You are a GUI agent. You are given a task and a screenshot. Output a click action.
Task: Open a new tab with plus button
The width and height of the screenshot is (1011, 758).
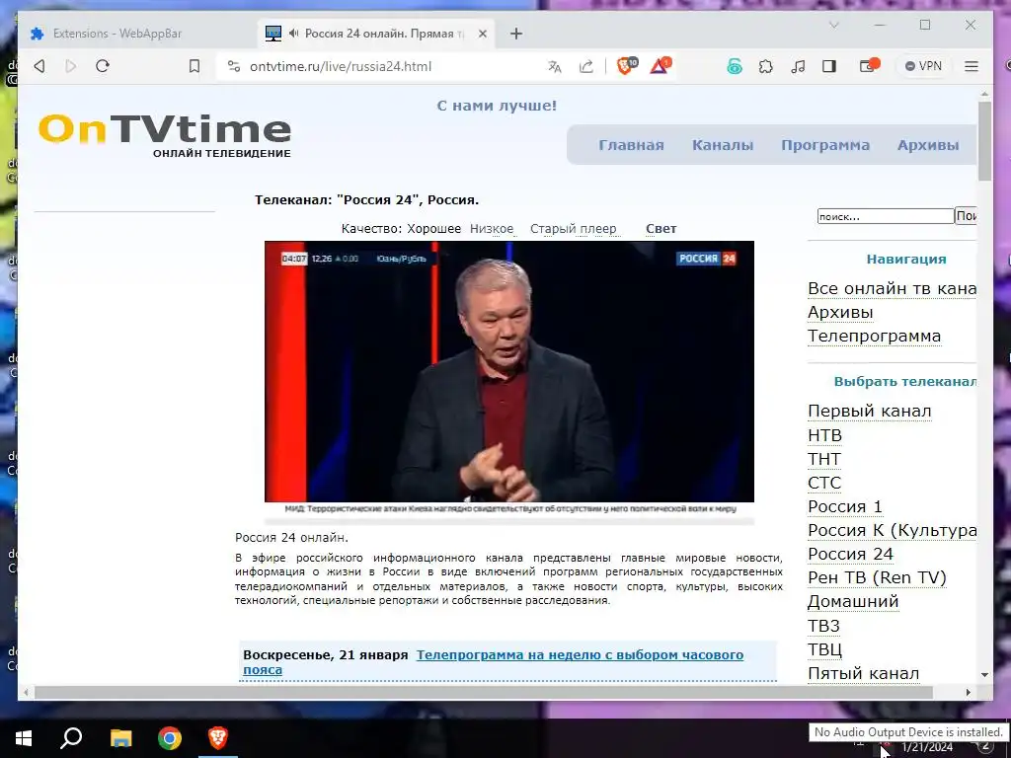515,34
